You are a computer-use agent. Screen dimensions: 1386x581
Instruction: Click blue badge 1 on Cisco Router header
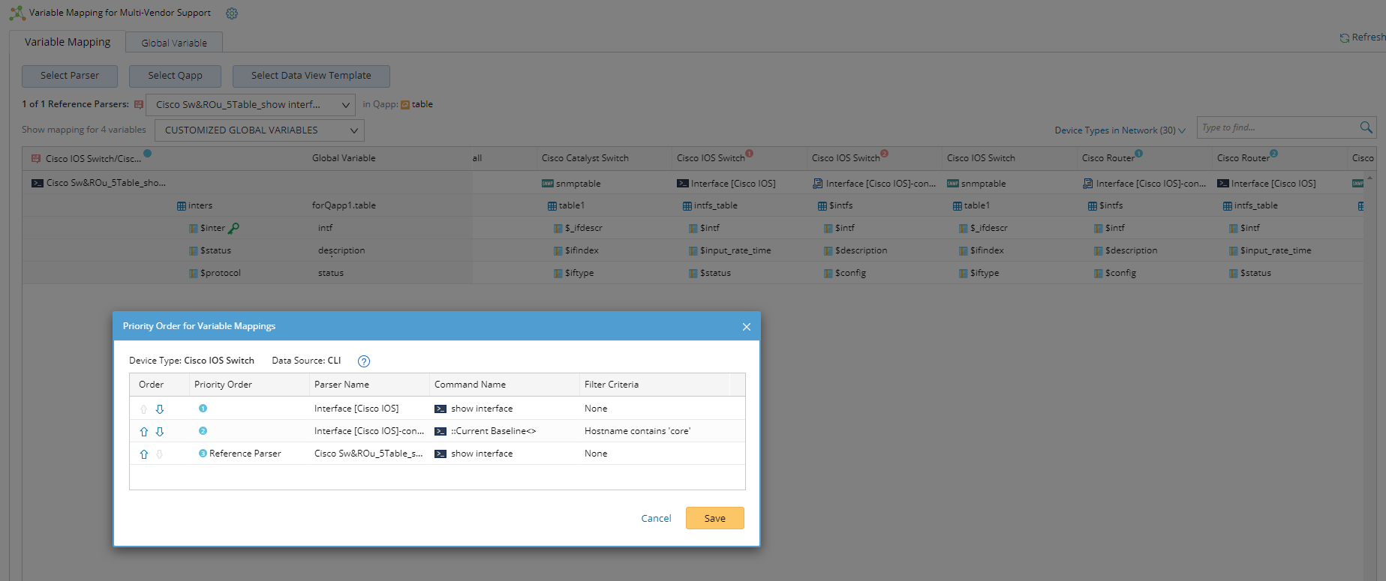pyautogui.click(x=1138, y=154)
